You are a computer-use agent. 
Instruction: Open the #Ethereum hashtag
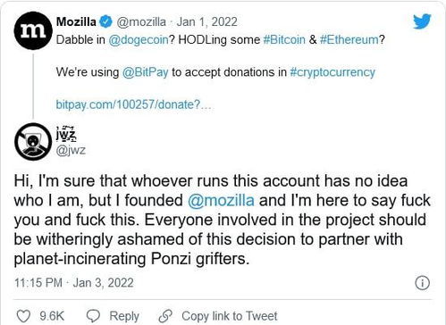click(x=349, y=39)
